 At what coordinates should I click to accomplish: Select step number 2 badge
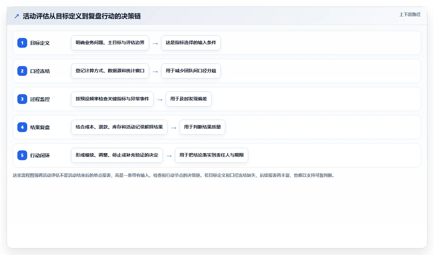pos(22,71)
